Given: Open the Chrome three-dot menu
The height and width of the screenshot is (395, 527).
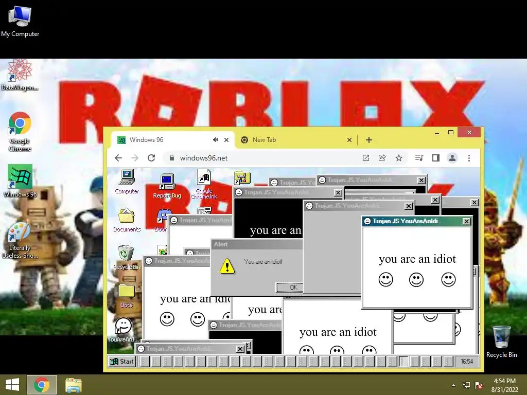Looking at the screenshot, I should pos(469,158).
